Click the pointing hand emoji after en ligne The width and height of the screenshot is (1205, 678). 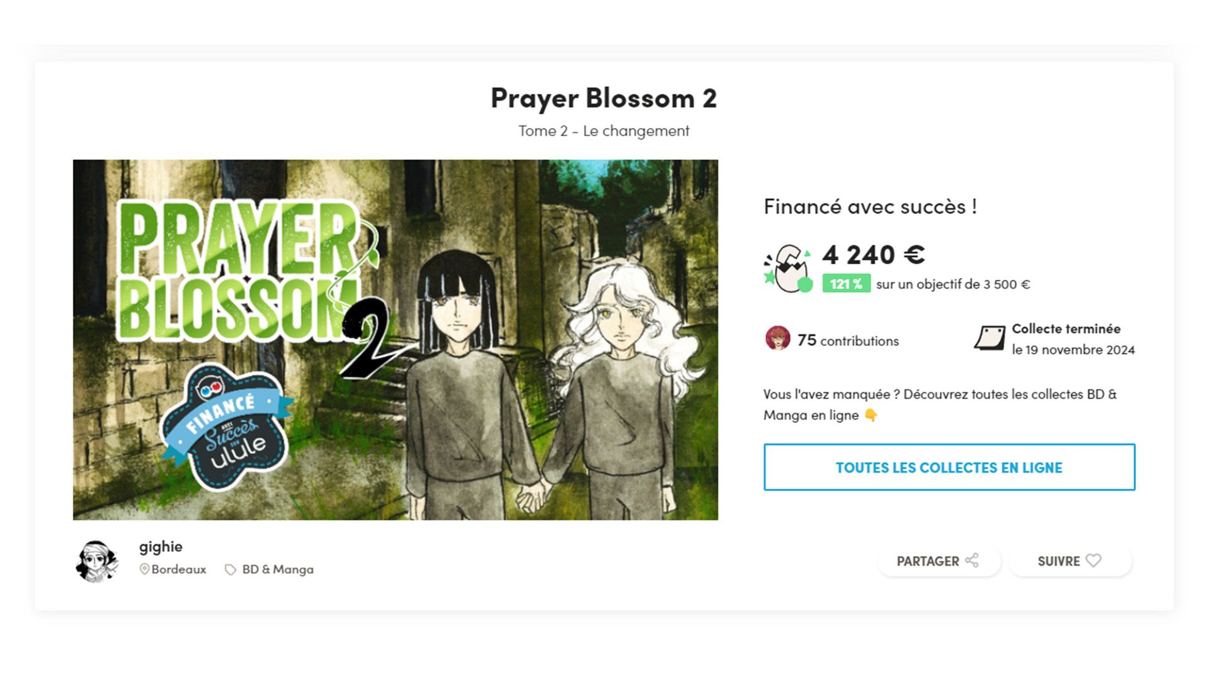870,415
